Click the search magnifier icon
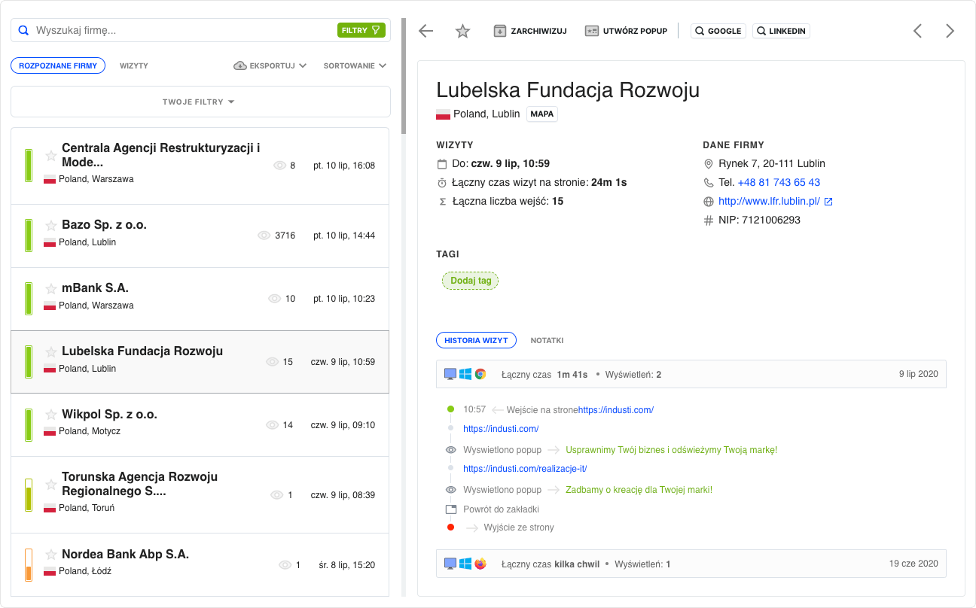The height and width of the screenshot is (608, 976). click(x=23, y=31)
